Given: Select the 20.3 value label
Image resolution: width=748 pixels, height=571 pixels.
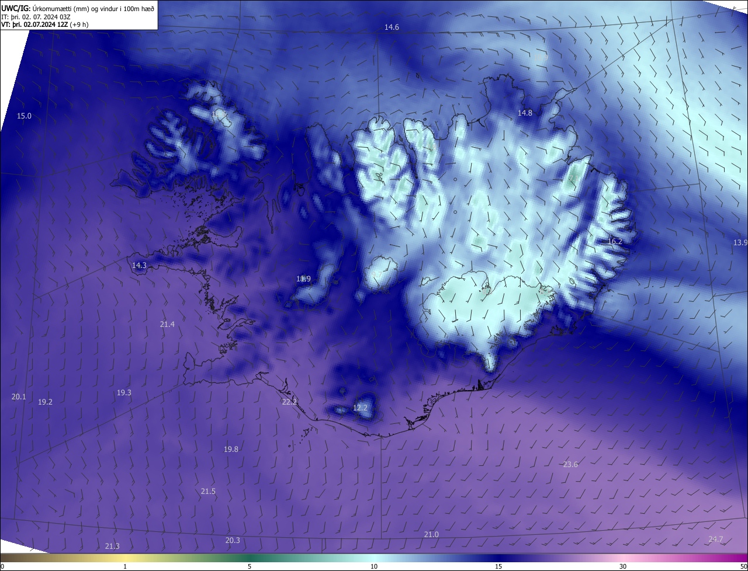Looking at the screenshot, I should point(233,541).
